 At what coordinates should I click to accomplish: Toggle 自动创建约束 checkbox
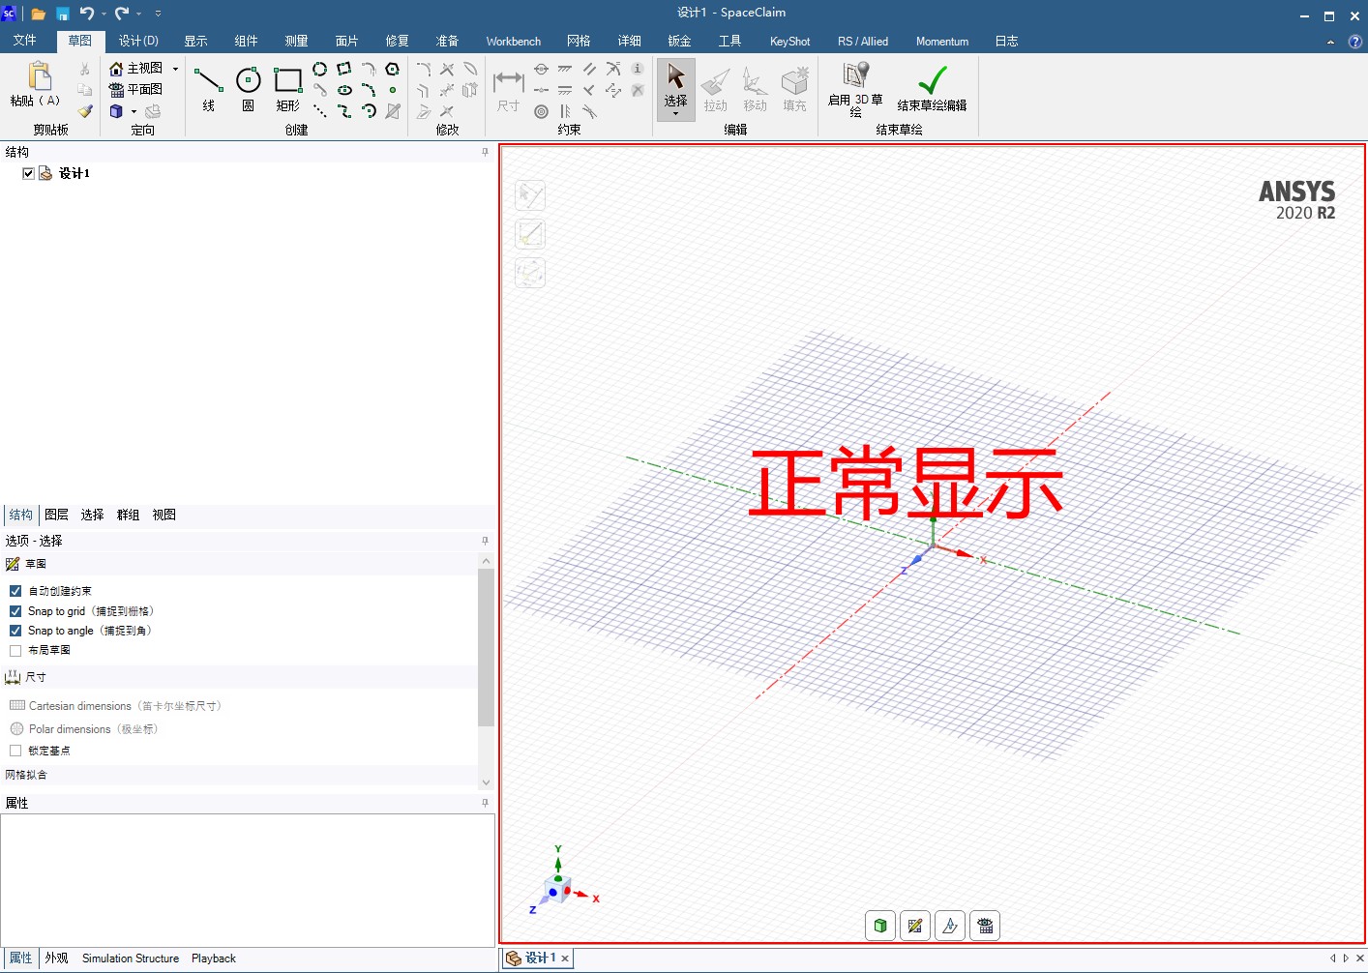pyautogui.click(x=15, y=591)
